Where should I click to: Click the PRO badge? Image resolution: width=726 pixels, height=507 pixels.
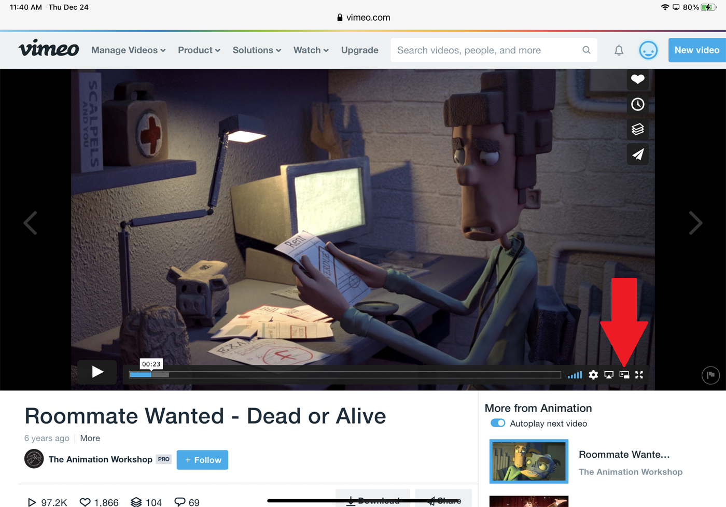[x=164, y=459]
